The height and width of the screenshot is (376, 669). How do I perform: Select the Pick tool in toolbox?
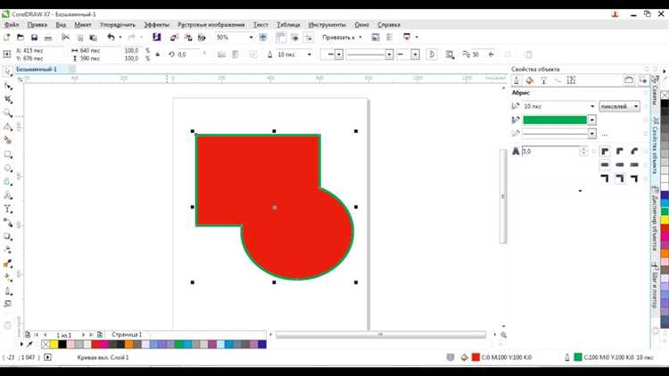8,72
